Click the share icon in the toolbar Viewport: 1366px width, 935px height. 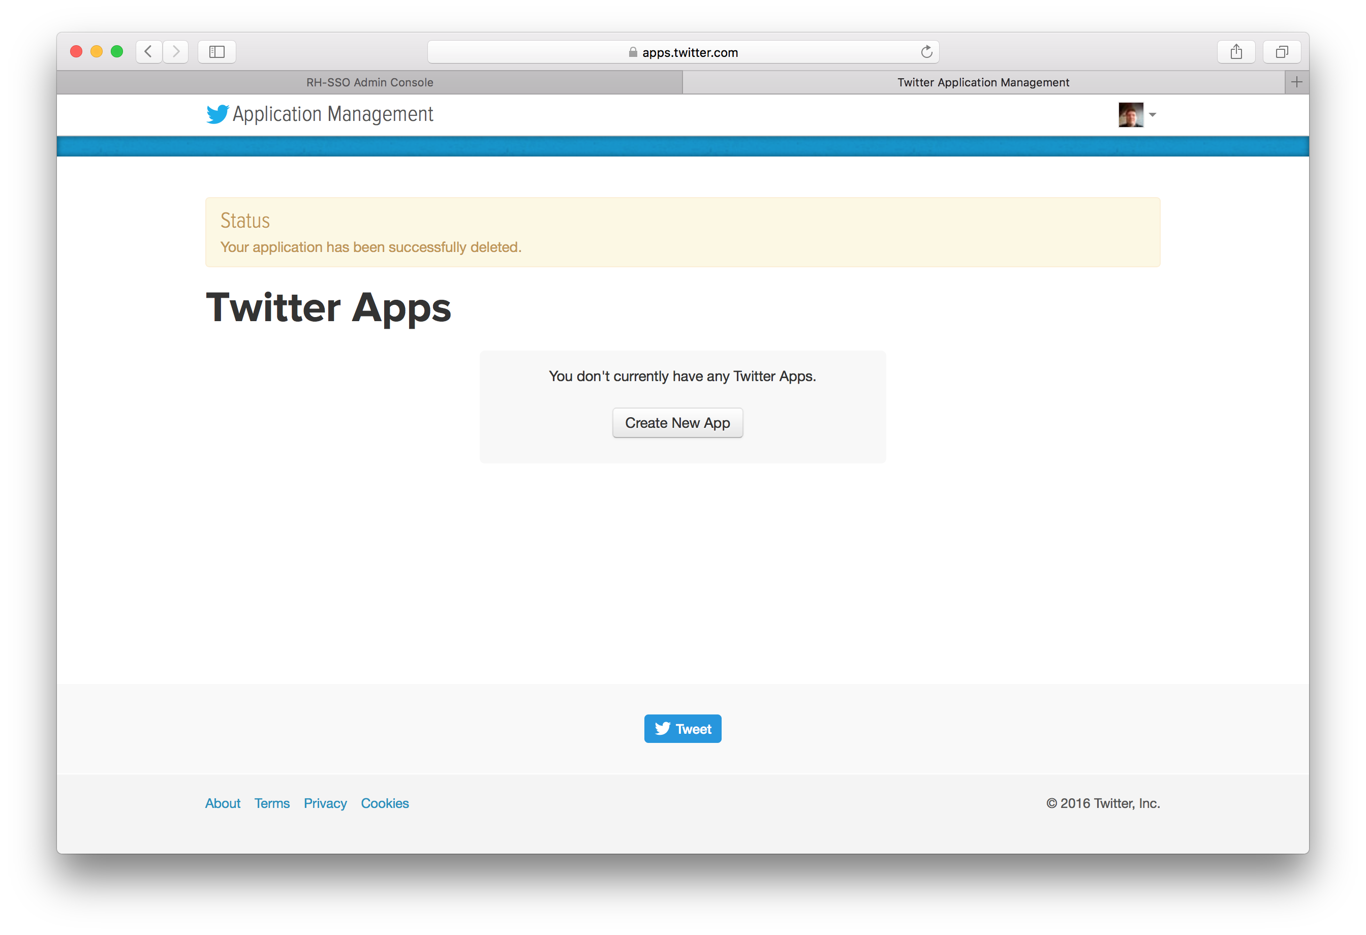click(1236, 52)
